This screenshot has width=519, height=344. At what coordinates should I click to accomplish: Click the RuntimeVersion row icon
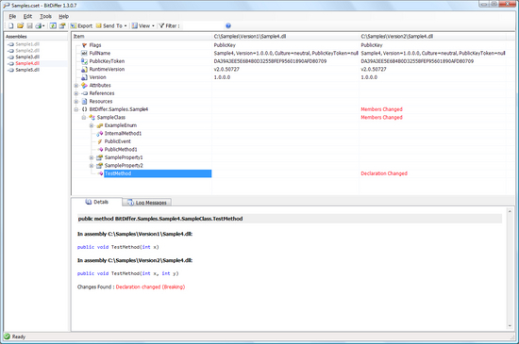84,69
